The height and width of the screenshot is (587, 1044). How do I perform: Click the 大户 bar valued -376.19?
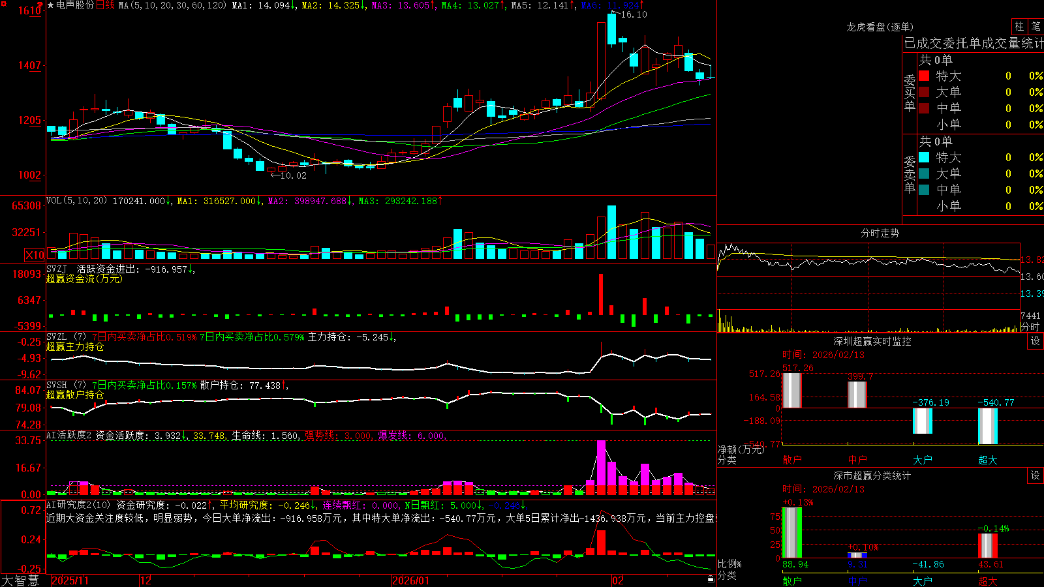[x=923, y=421]
